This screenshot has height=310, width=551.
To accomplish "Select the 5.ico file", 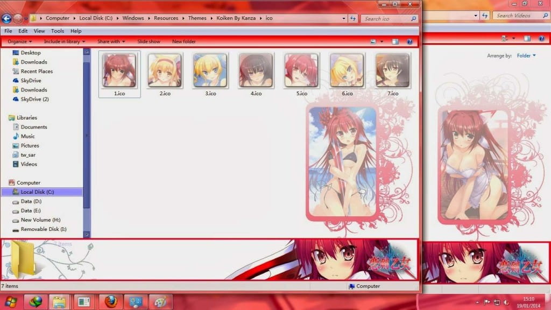I will point(301,74).
